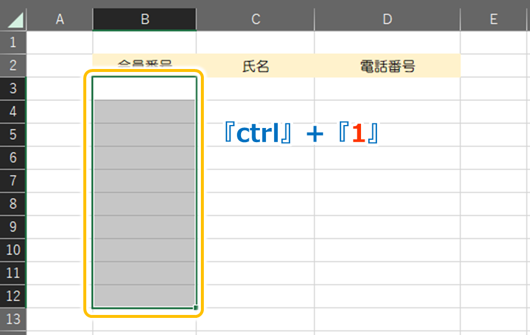Click the 会員番号 header cell in column B
The width and height of the screenshot is (530, 335).
tap(145, 63)
